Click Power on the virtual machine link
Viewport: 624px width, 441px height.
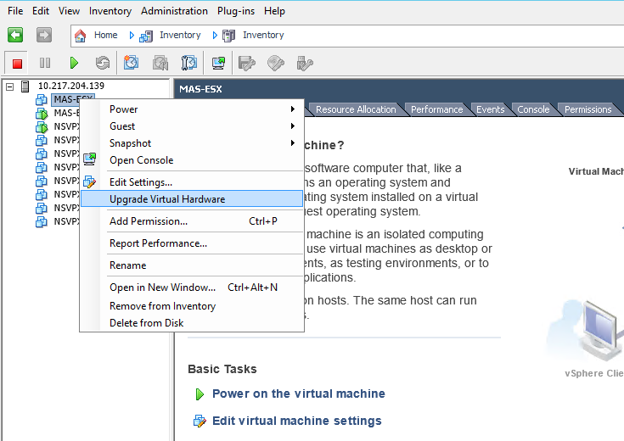tap(299, 394)
